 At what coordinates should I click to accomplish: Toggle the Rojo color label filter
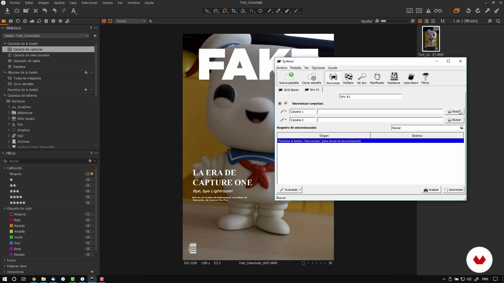click(92, 220)
